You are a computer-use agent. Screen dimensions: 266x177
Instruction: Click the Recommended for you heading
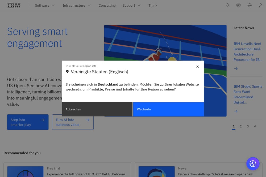click(x=22, y=153)
